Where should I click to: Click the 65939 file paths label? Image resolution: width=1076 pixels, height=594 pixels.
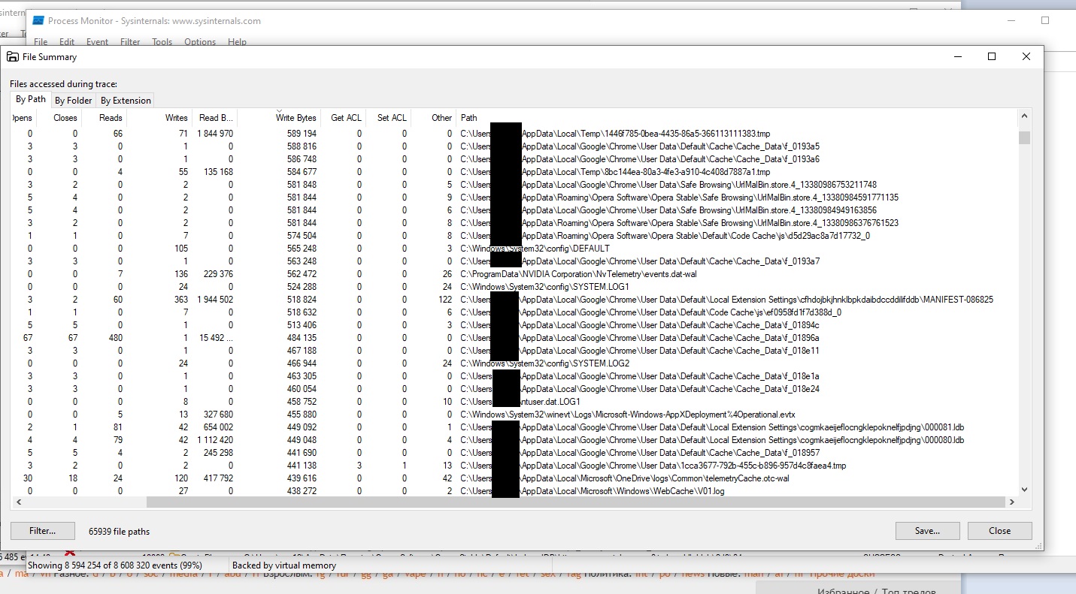coord(119,532)
